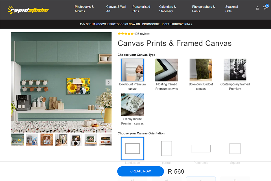The image size is (271, 181).
Task: Select the woman hanging frame thumbnail
Action: [x=61, y=140]
